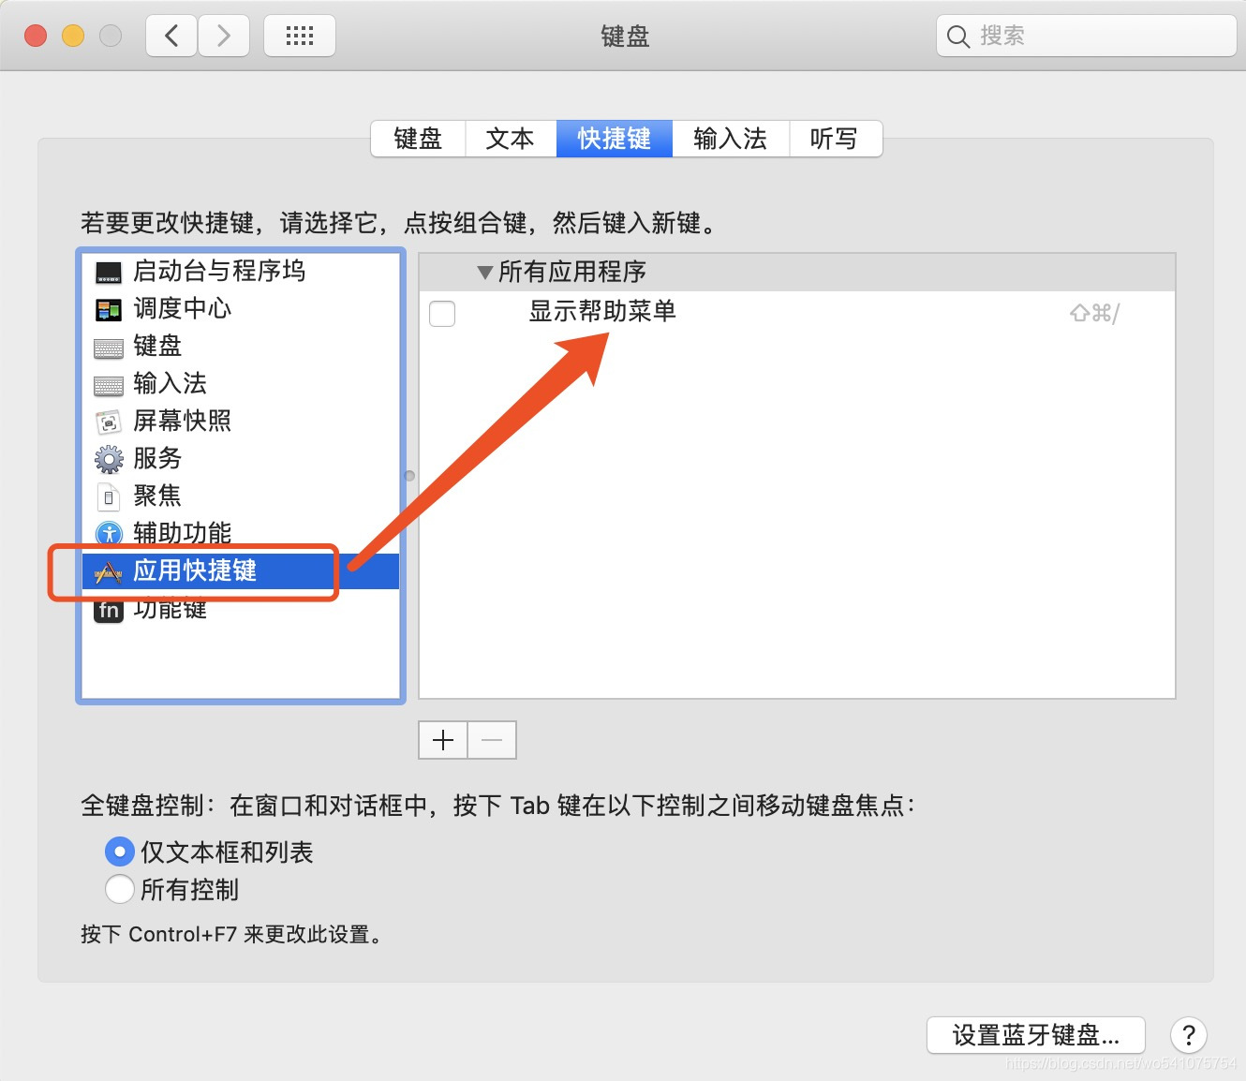Open 设置蓝牙键盘... button
The width and height of the screenshot is (1246, 1081).
[1036, 1035]
